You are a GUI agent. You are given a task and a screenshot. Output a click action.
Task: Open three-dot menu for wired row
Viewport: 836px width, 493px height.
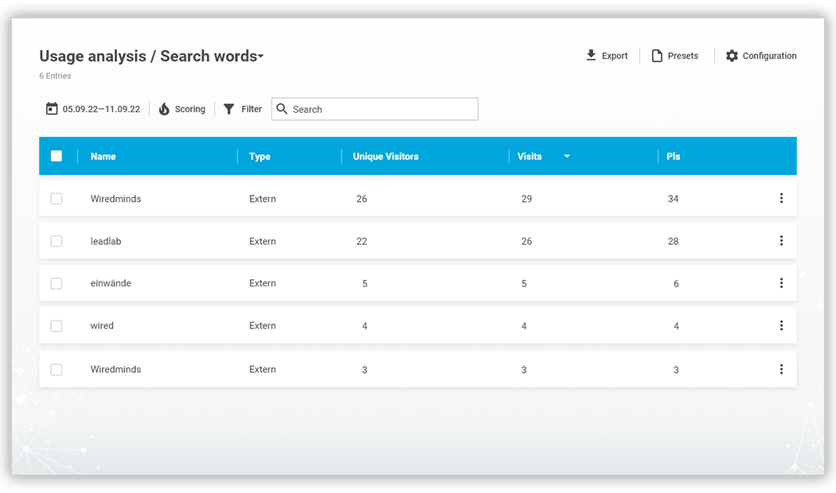[x=781, y=325]
